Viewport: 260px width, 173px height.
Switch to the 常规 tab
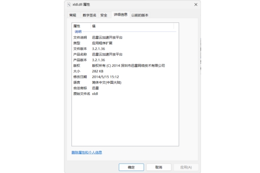(72, 15)
